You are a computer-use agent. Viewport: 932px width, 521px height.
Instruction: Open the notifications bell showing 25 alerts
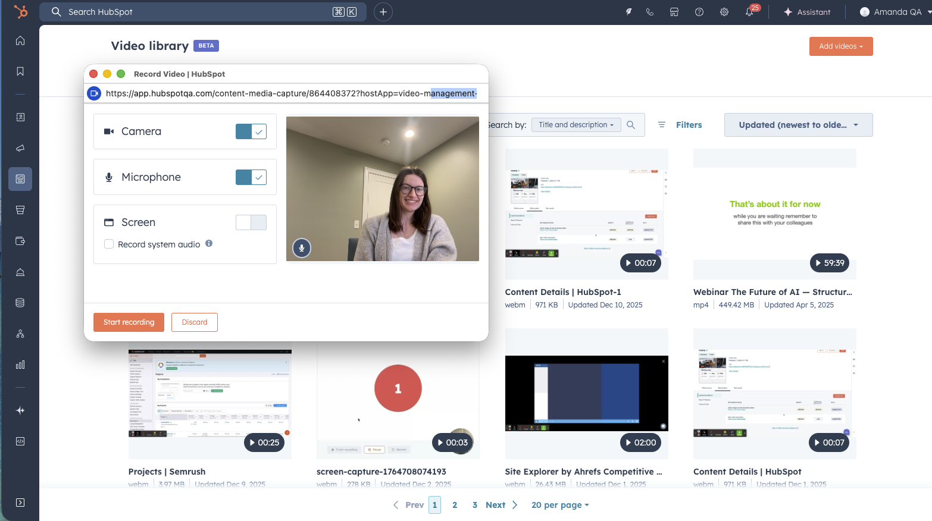[x=749, y=12]
